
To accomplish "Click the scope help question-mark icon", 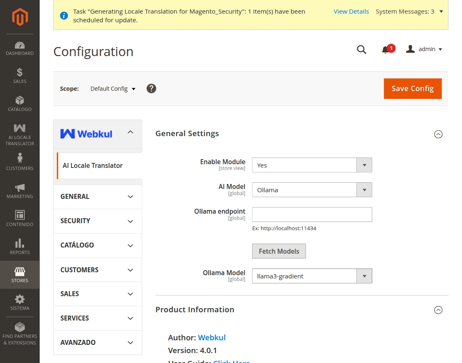I will pos(151,89).
